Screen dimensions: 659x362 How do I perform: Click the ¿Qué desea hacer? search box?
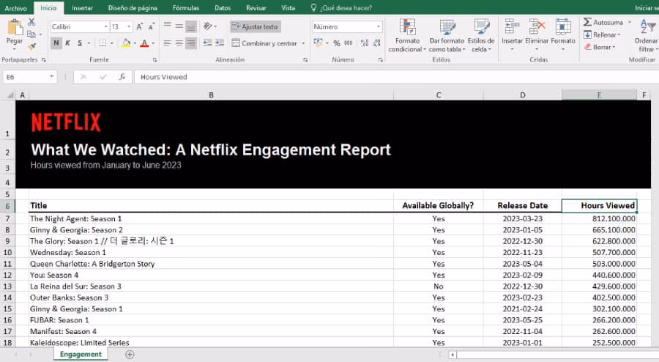pos(341,8)
